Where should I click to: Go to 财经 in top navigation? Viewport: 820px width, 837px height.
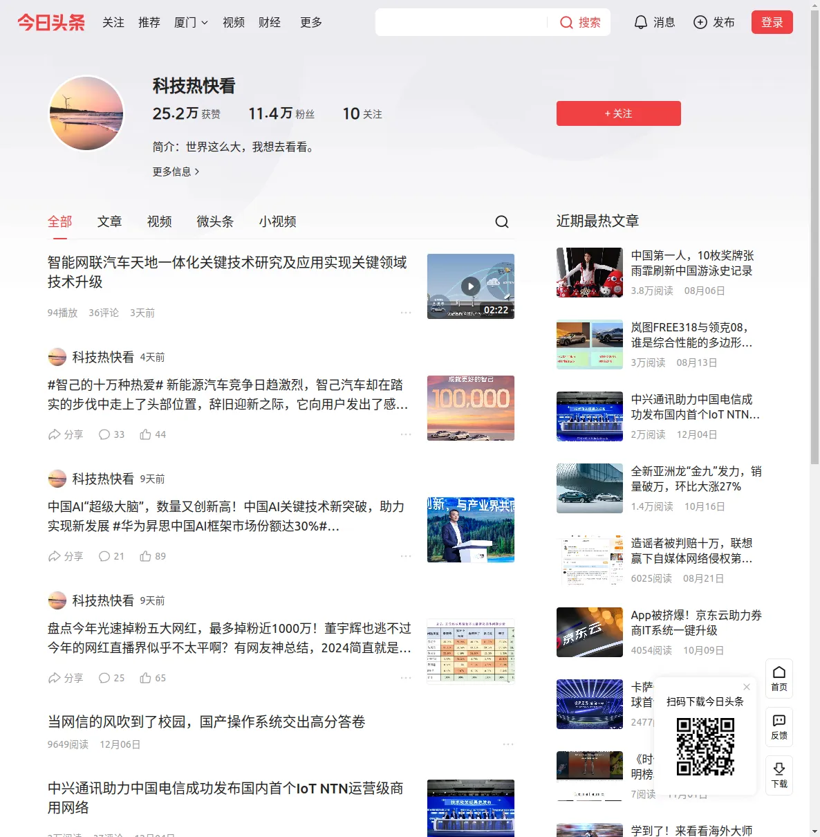coord(270,22)
